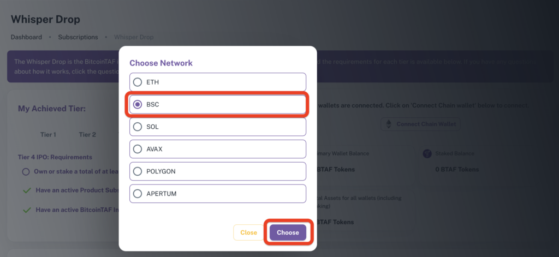Viewport: 559px width, 257px height.
Task: Pick the AVAX network option
Action: [217, 149]
